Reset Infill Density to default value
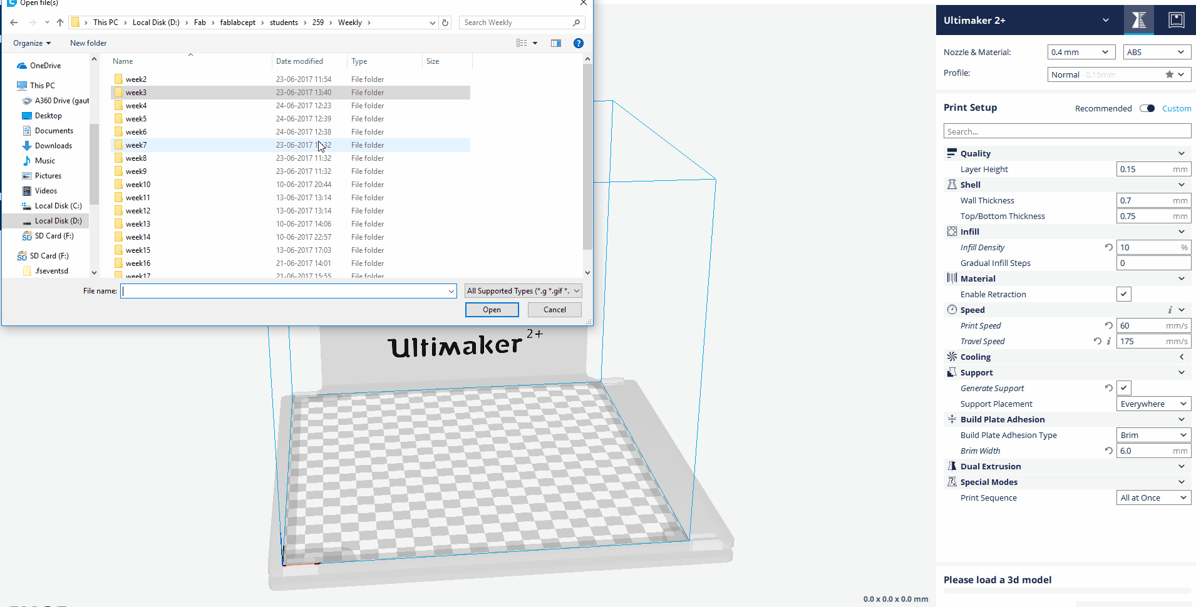 click(1108, 247)
